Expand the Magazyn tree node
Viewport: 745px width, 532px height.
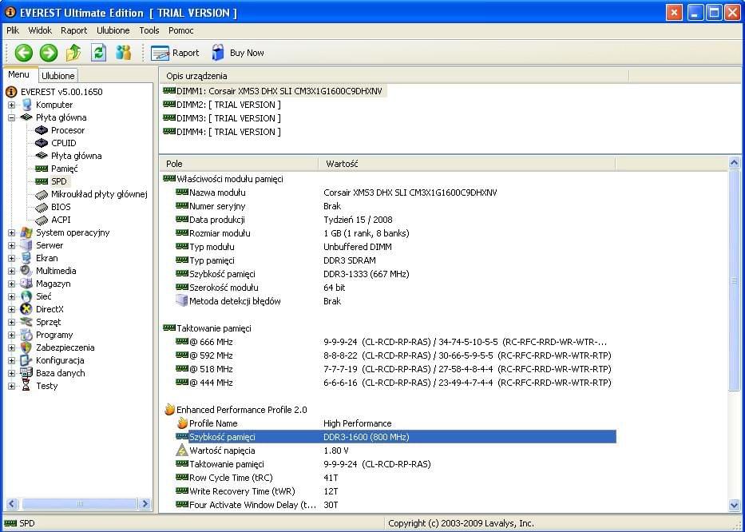(x=11, y=284)
